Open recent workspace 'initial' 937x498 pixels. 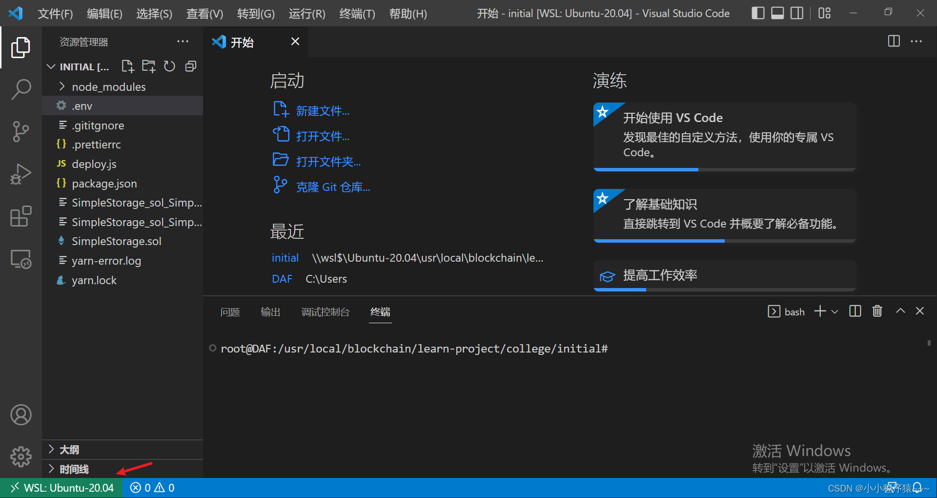pyautogui.click(x=285, y=258)
